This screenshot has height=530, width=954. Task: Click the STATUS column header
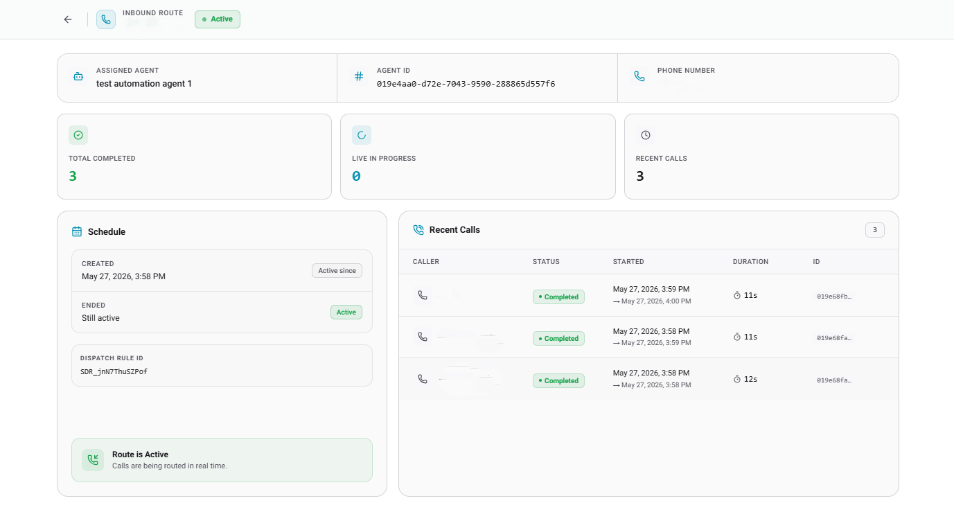pyautogui.click(x=546, y=262)
